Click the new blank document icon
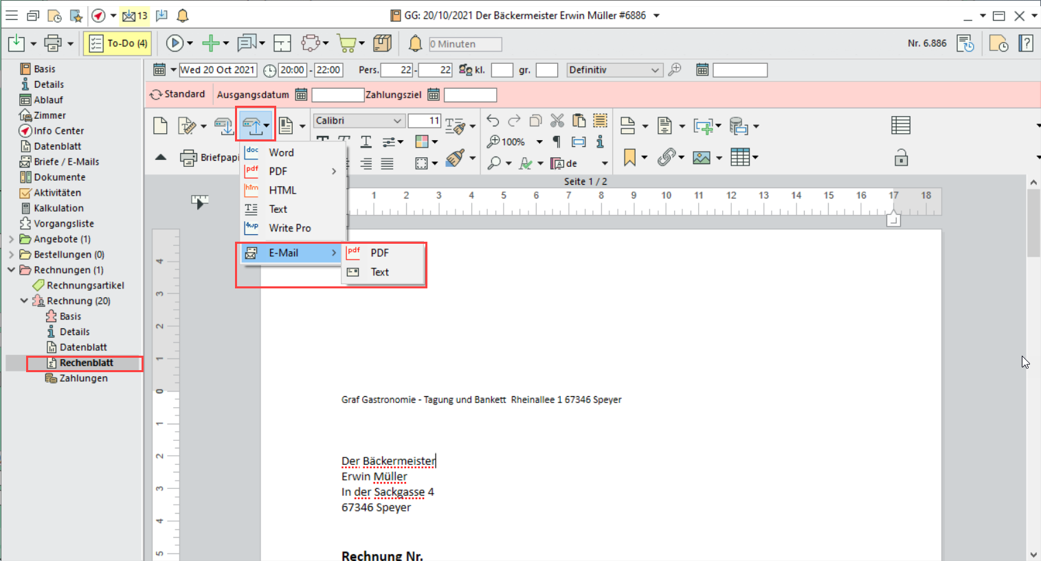This screenshot has width=1041, height=561. click(x=160, y=126)
